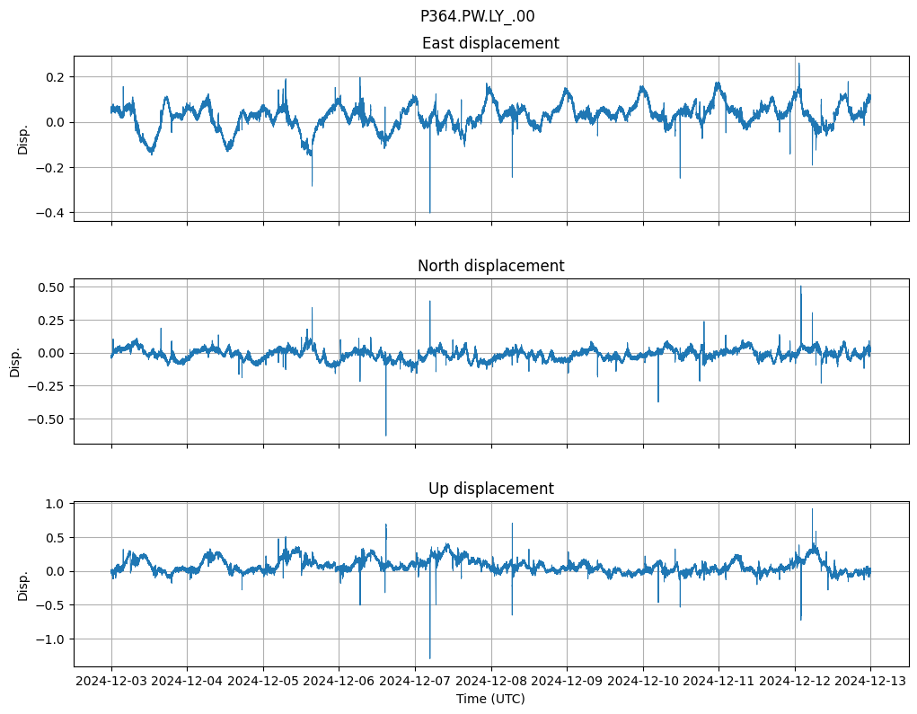This screenshot has width=917, height=714.
Task: Click the Time (UTC) x-axis label
Action: coord(490,699)
